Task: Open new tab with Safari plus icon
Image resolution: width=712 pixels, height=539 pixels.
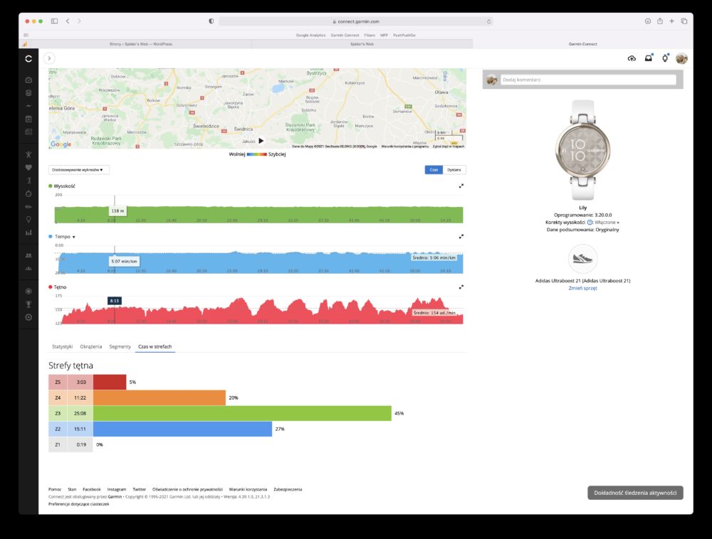Action: (671, 21)
